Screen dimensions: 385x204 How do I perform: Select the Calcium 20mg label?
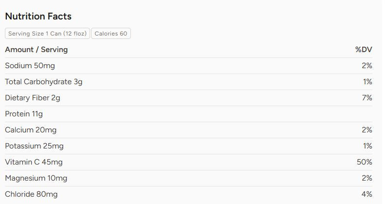pos(31,130)
